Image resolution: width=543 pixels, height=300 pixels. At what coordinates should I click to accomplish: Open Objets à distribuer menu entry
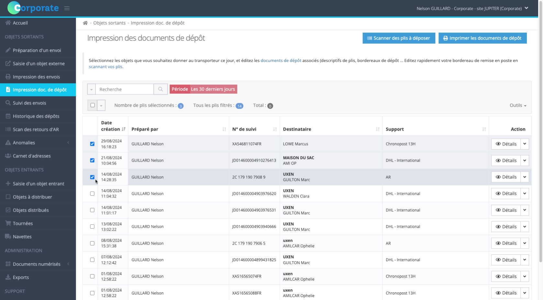(x=38, y=197)
